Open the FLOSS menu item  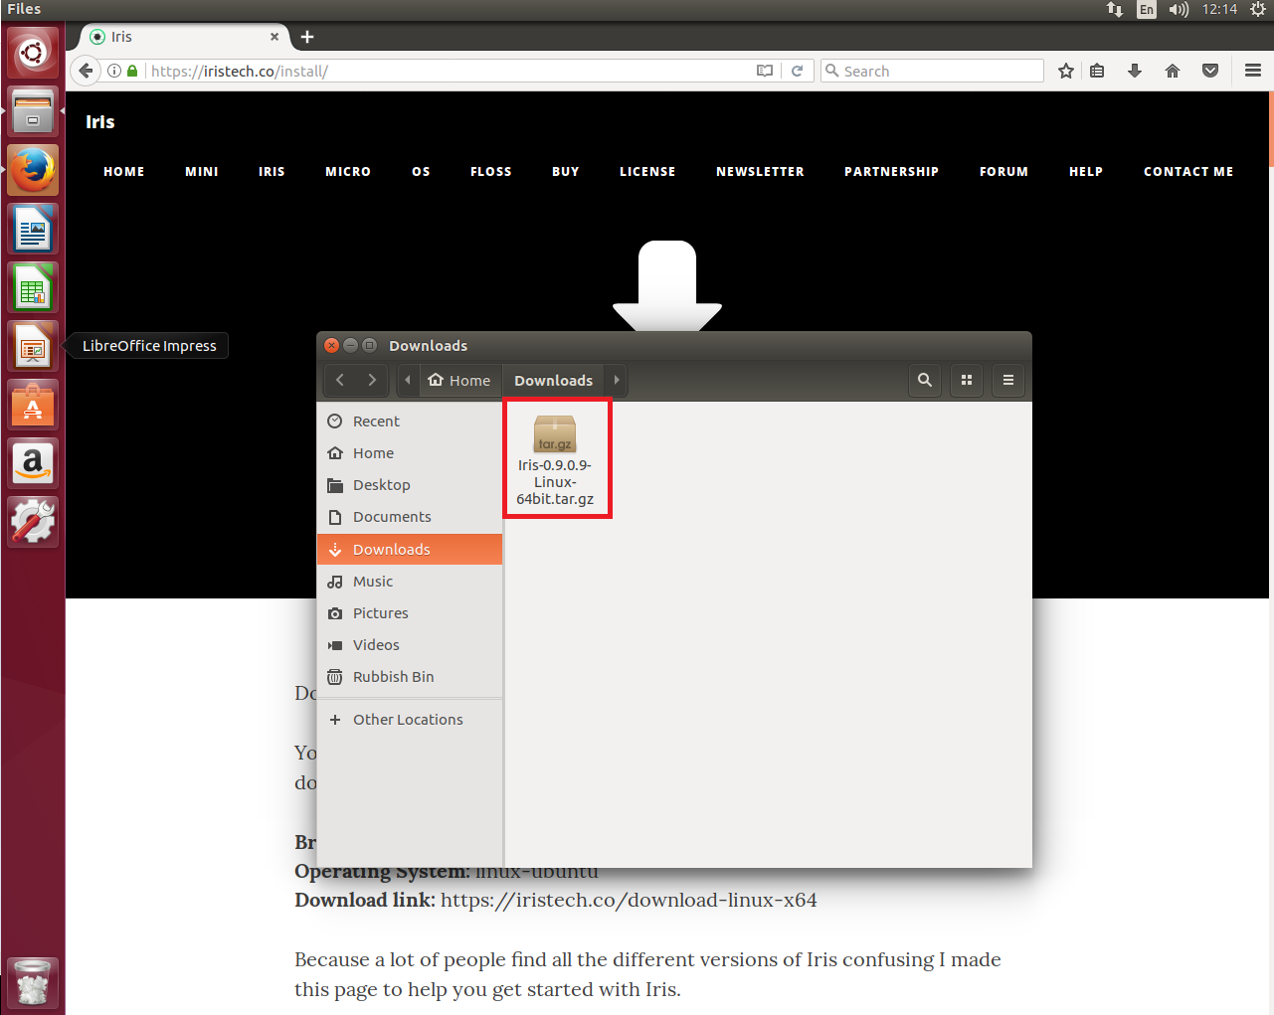click(491, 172)
